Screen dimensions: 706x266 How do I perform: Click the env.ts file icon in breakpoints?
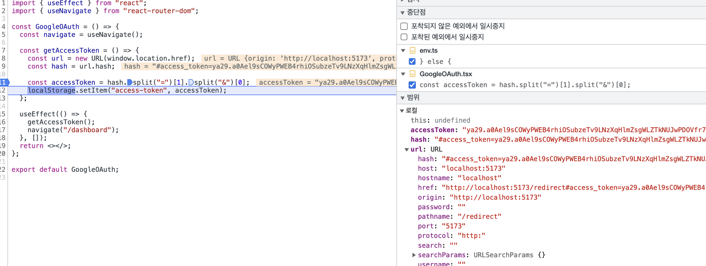click(413, 51)
